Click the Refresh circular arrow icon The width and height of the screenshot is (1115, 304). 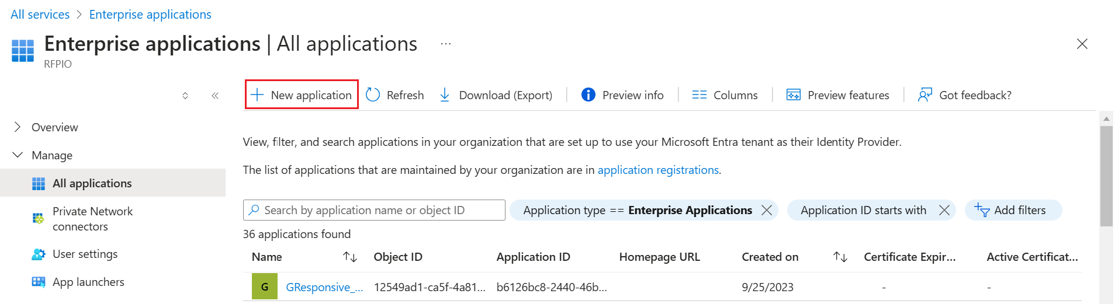pyautogui.click(x=373, y=95)
